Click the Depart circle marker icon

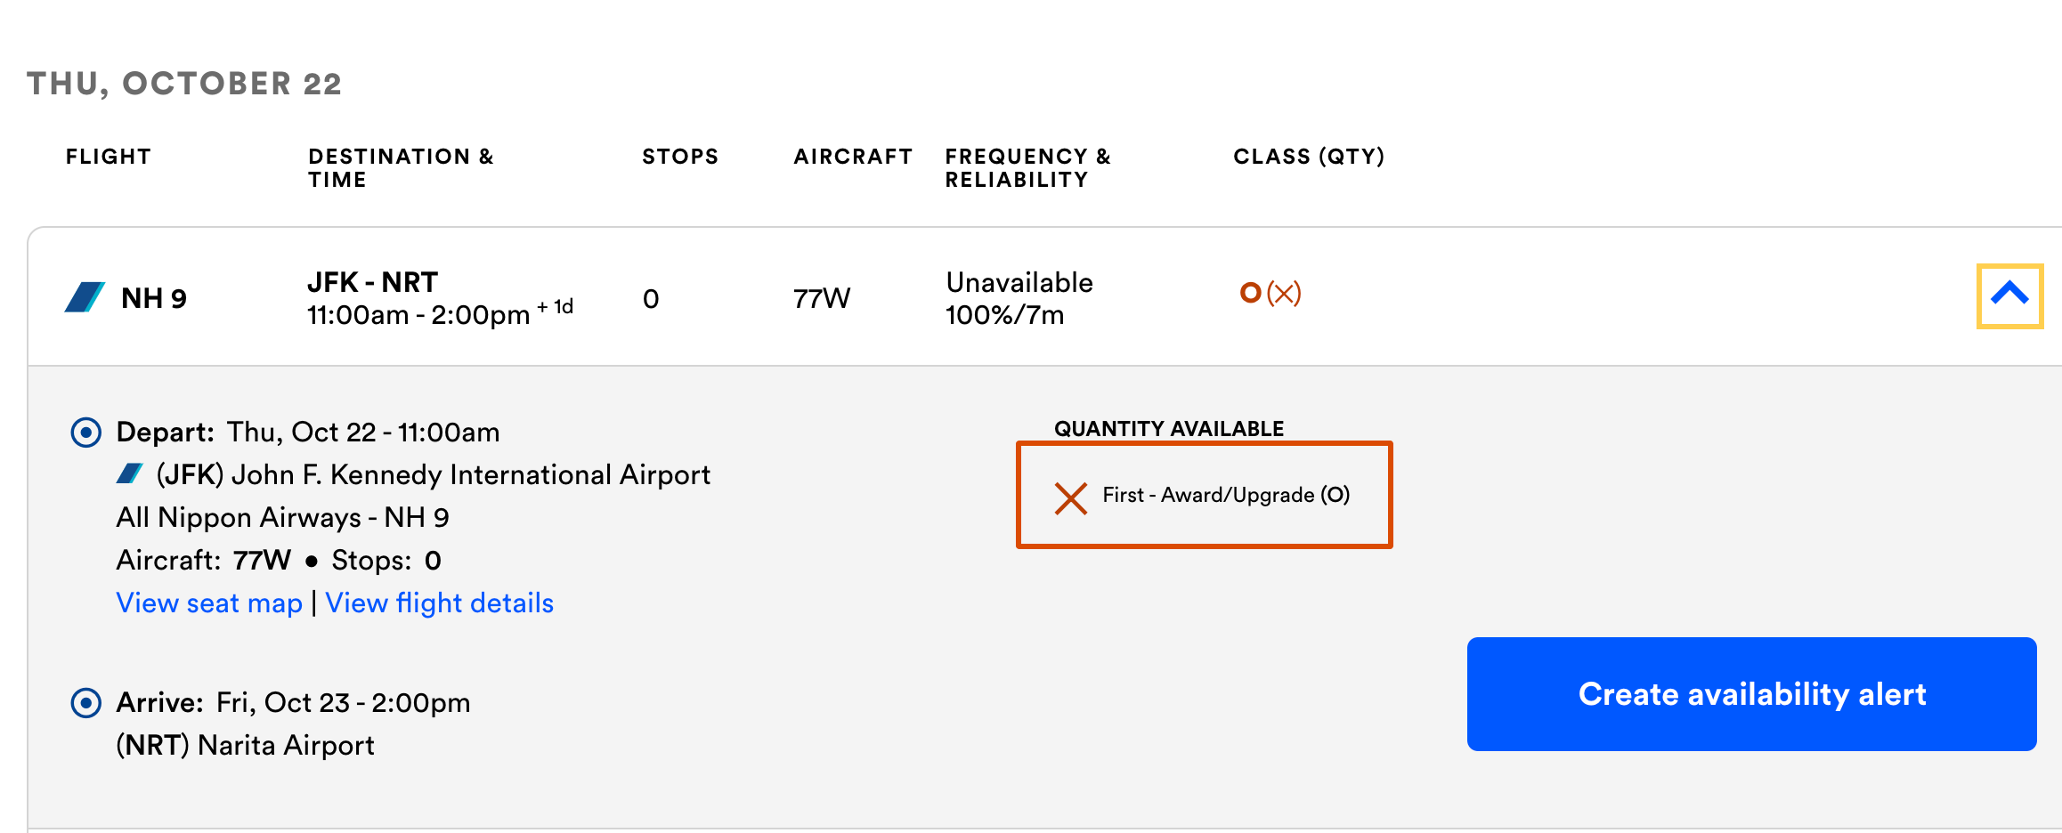tap(85, 433)
